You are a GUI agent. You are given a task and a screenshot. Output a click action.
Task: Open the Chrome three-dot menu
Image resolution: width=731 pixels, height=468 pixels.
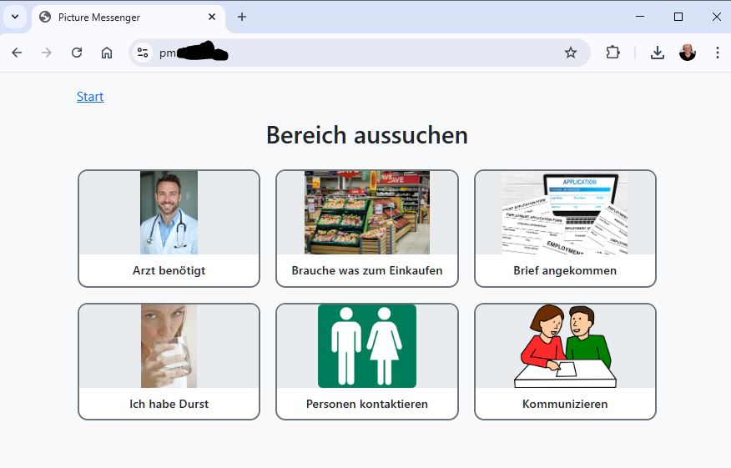[x=717, y=53]
